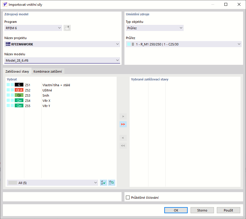This screenshot has height=219, width=246.
Task: Click the second cyan swatch of ZS2 row
Action: point(12,90)
